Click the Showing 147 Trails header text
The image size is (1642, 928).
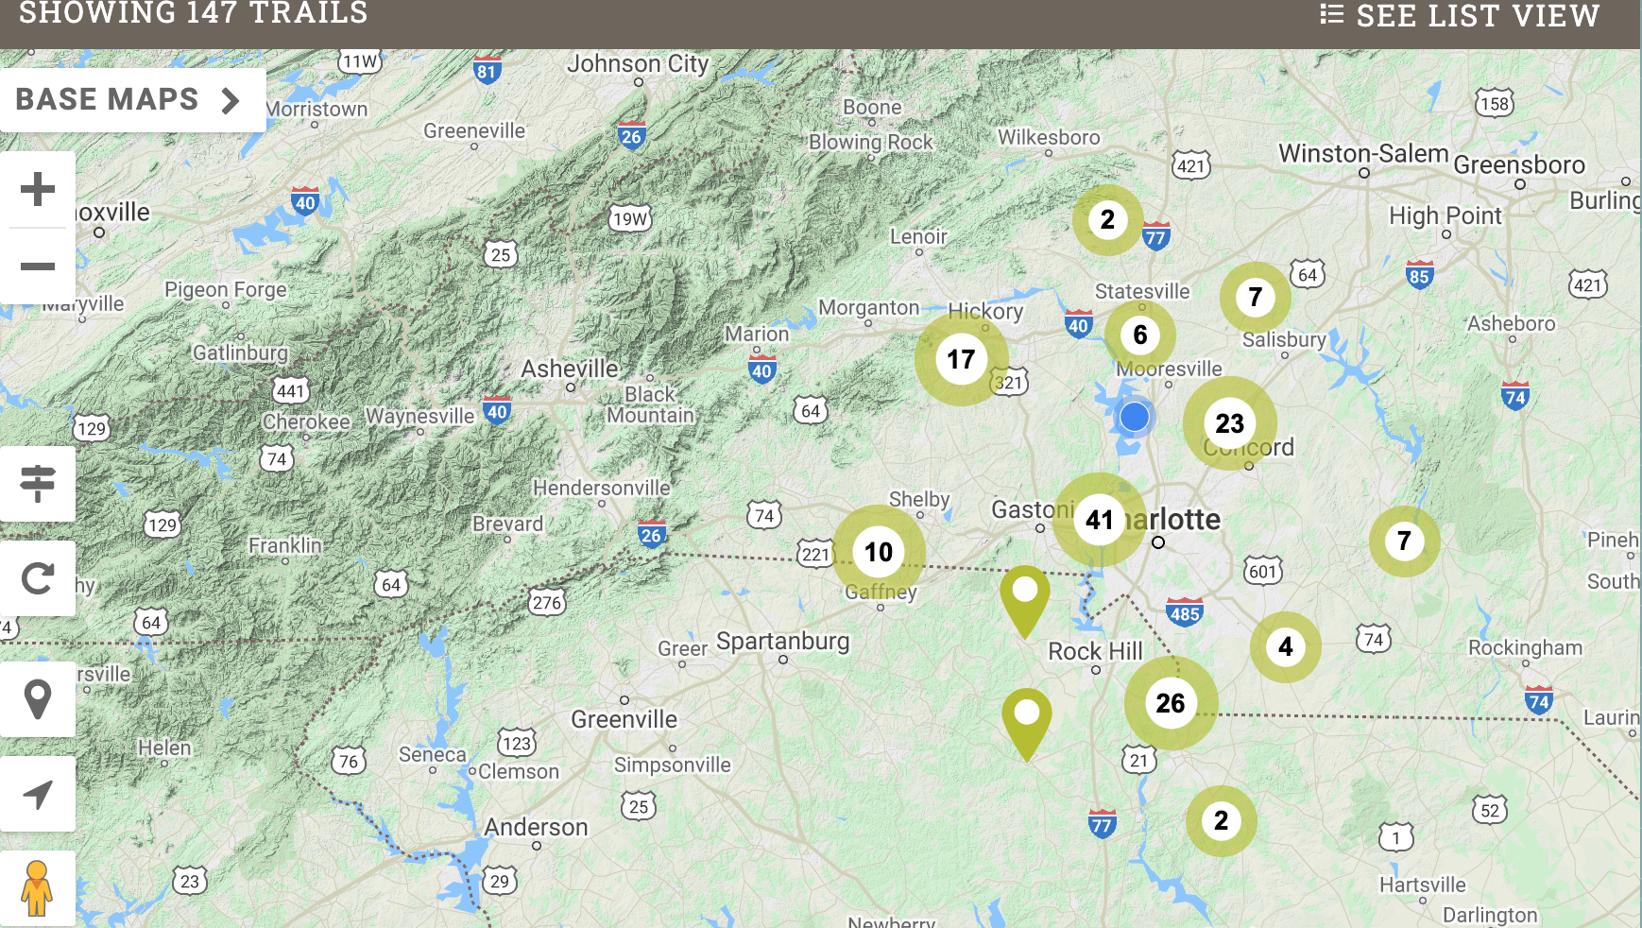click(x=194, y=14)
